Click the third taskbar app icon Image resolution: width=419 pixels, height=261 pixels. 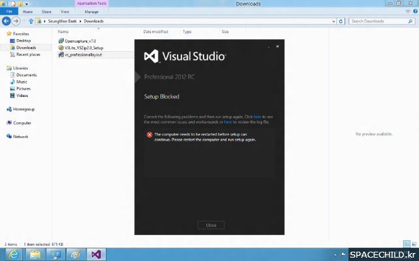[56, 254]
